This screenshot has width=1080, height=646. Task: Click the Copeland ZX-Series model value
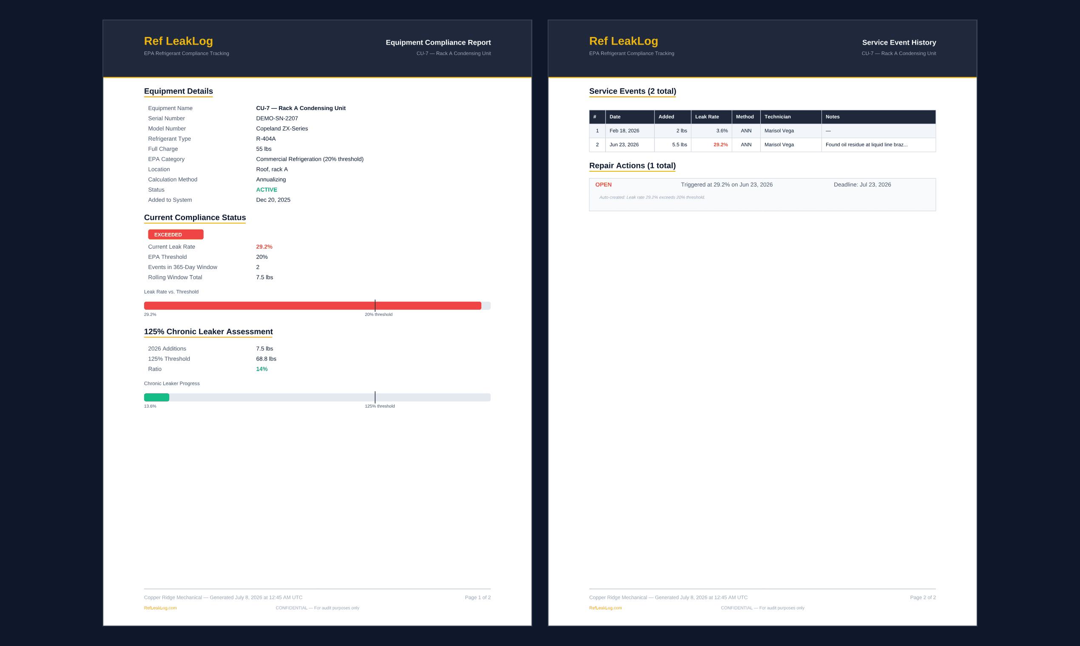pos(282,128)
